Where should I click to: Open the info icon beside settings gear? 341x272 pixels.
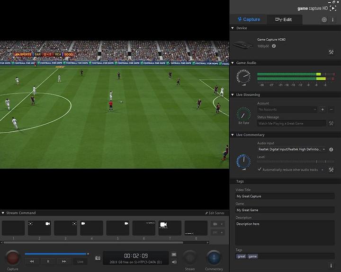tap(332, 20)
